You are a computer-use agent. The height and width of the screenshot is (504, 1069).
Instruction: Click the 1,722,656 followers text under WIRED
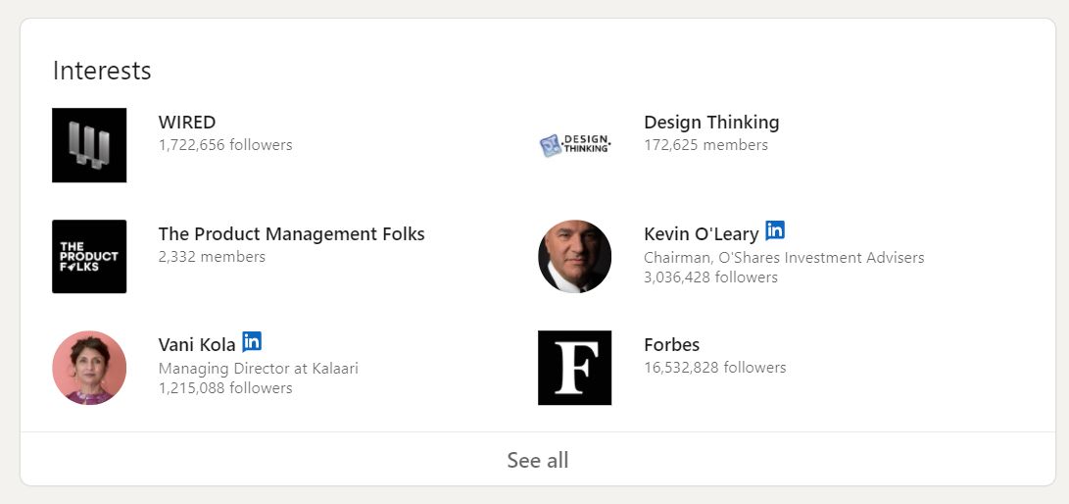click(x=225, y=144)
